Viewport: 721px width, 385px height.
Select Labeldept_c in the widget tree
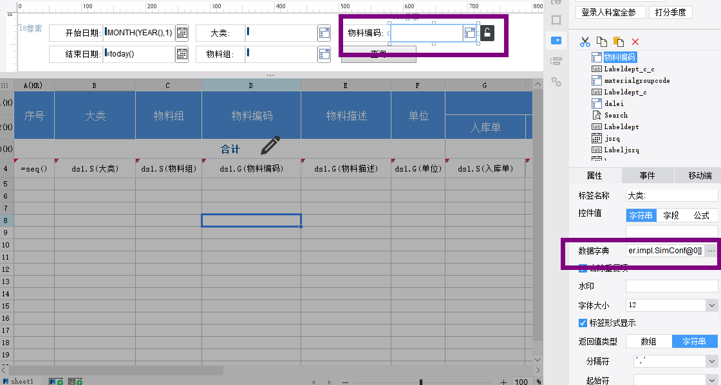(x=625, y=93)
